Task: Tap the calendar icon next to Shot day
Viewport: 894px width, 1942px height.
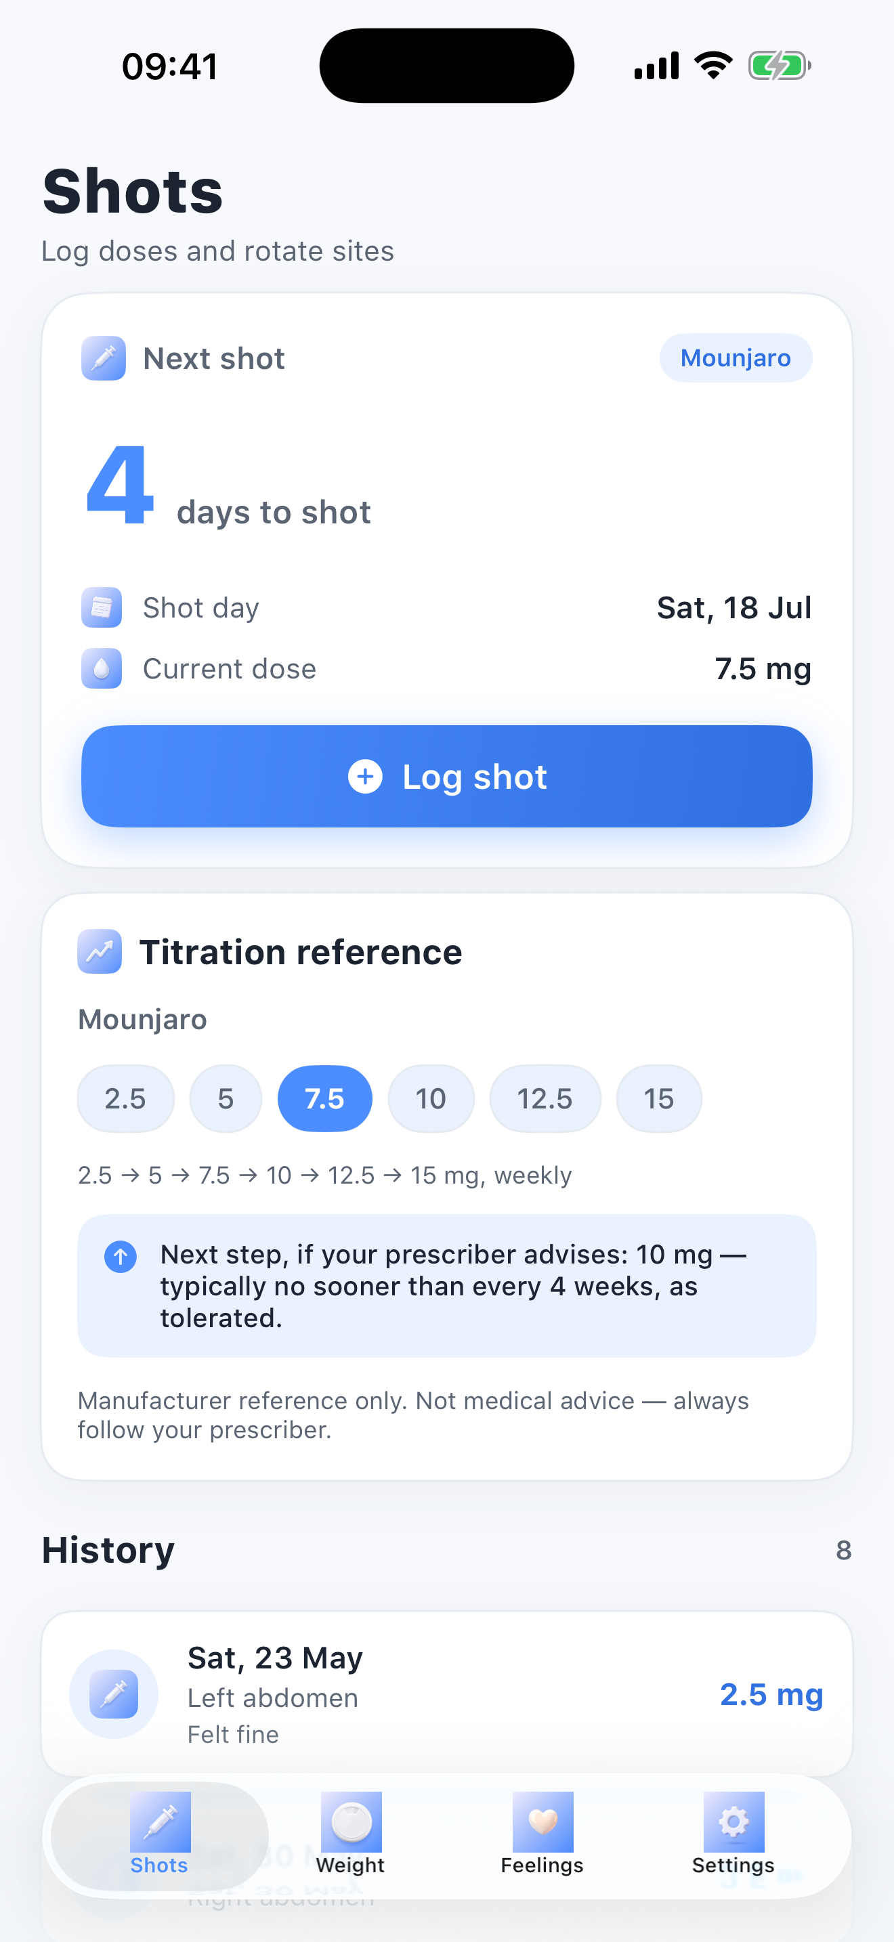Action: pos(102,607)
